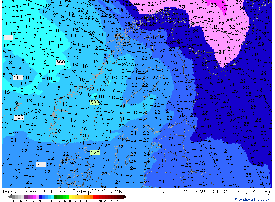Image resolution: width=275 pixels, height=202 pixels.
Task: Click the upper green-highlighted "560" contour label
Action: coord(95,102)
